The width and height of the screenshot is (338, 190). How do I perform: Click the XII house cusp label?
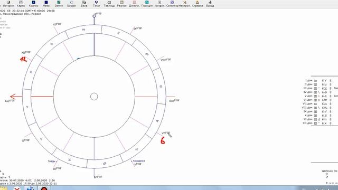pos(26,52)
